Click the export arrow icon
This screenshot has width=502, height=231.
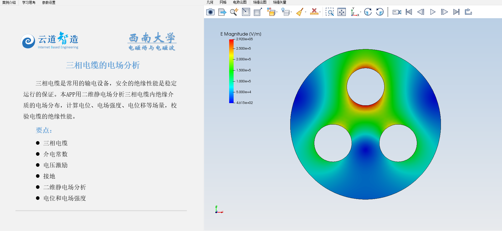[x=222, y=12]
